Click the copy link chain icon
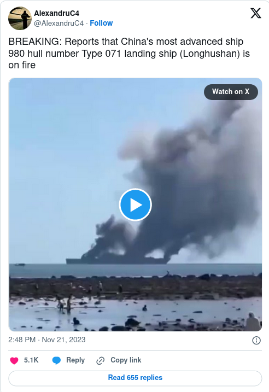 tap(100, 360)
